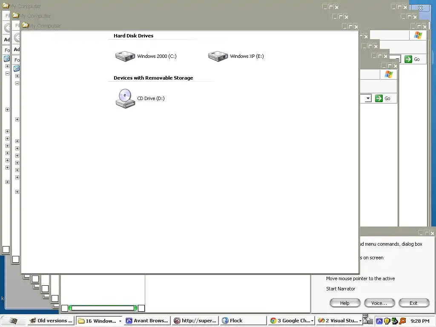Expand last plus node in second window tree
This screenshot has height=327, width=436.
(x=17, y=192)
